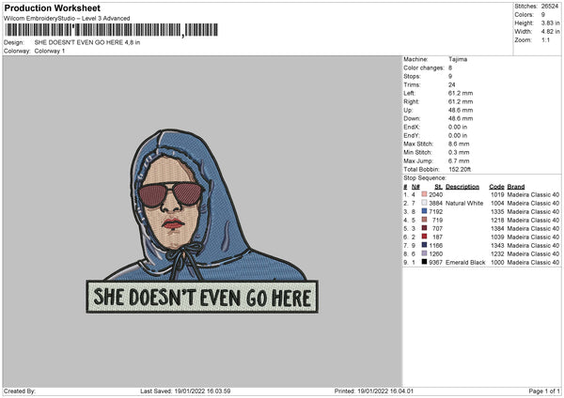Click the bright red swatch for code 1039
This screenshot has height=398, width=564.
click(x=425, y=237)
